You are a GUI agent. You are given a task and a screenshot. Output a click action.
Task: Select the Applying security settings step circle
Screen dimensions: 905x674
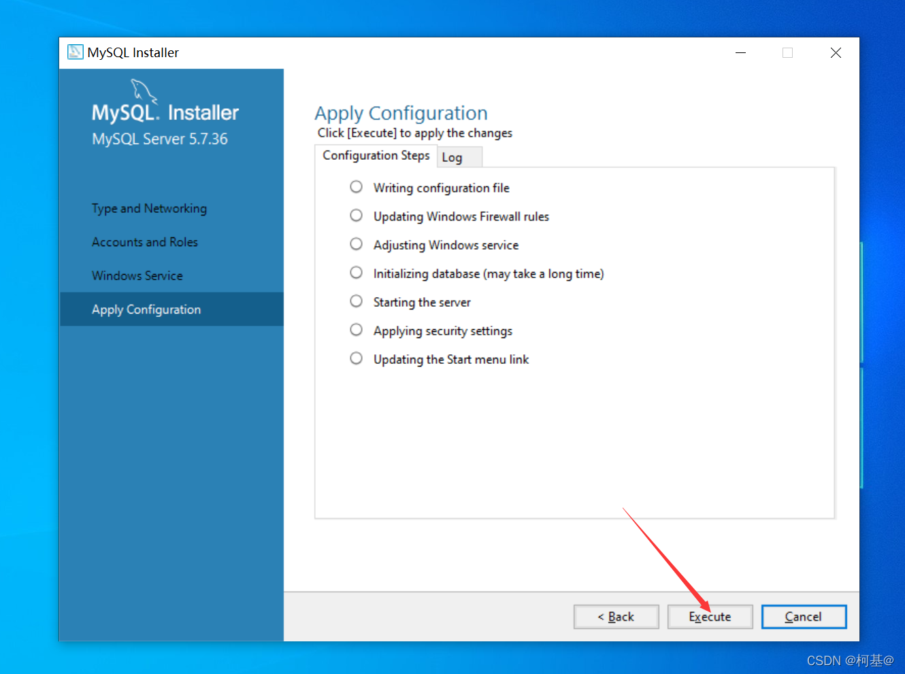[x=356, y=330]
